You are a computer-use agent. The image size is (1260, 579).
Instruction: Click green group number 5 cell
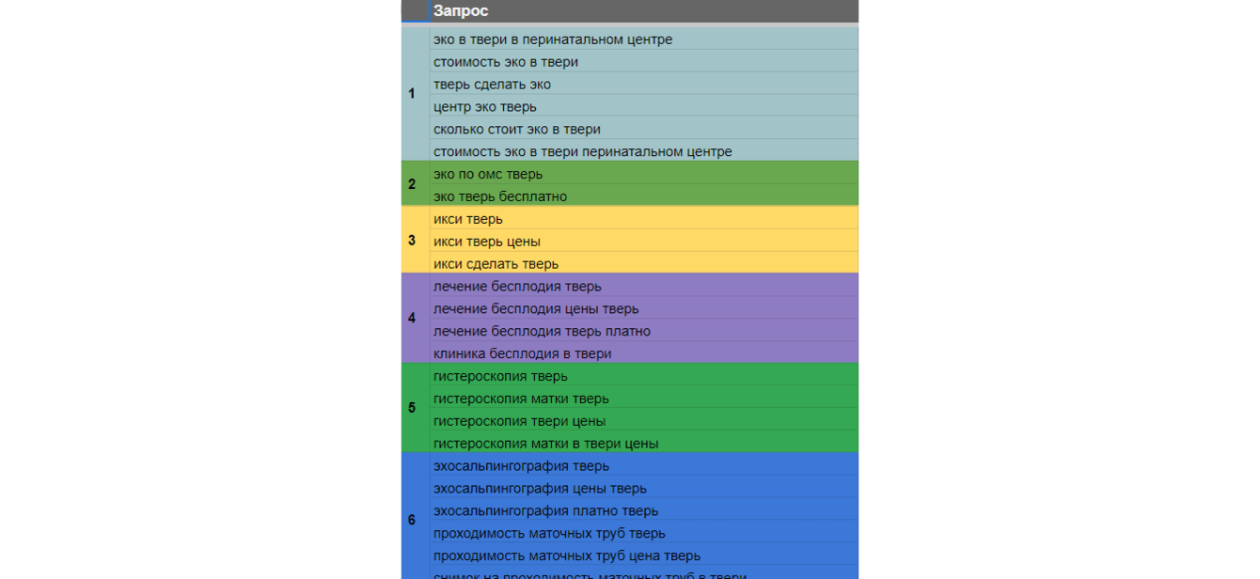click(412, 408)
